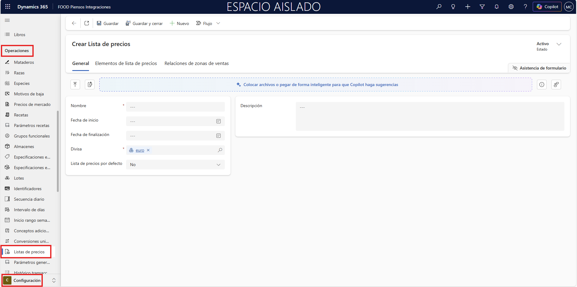Open the settings gear in the header
This screenshot has height=287, width=577.
(x=511, y=7)
